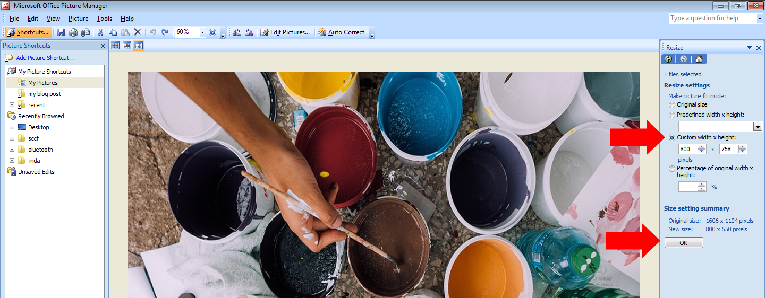Click the Auto Correct button

342,32
